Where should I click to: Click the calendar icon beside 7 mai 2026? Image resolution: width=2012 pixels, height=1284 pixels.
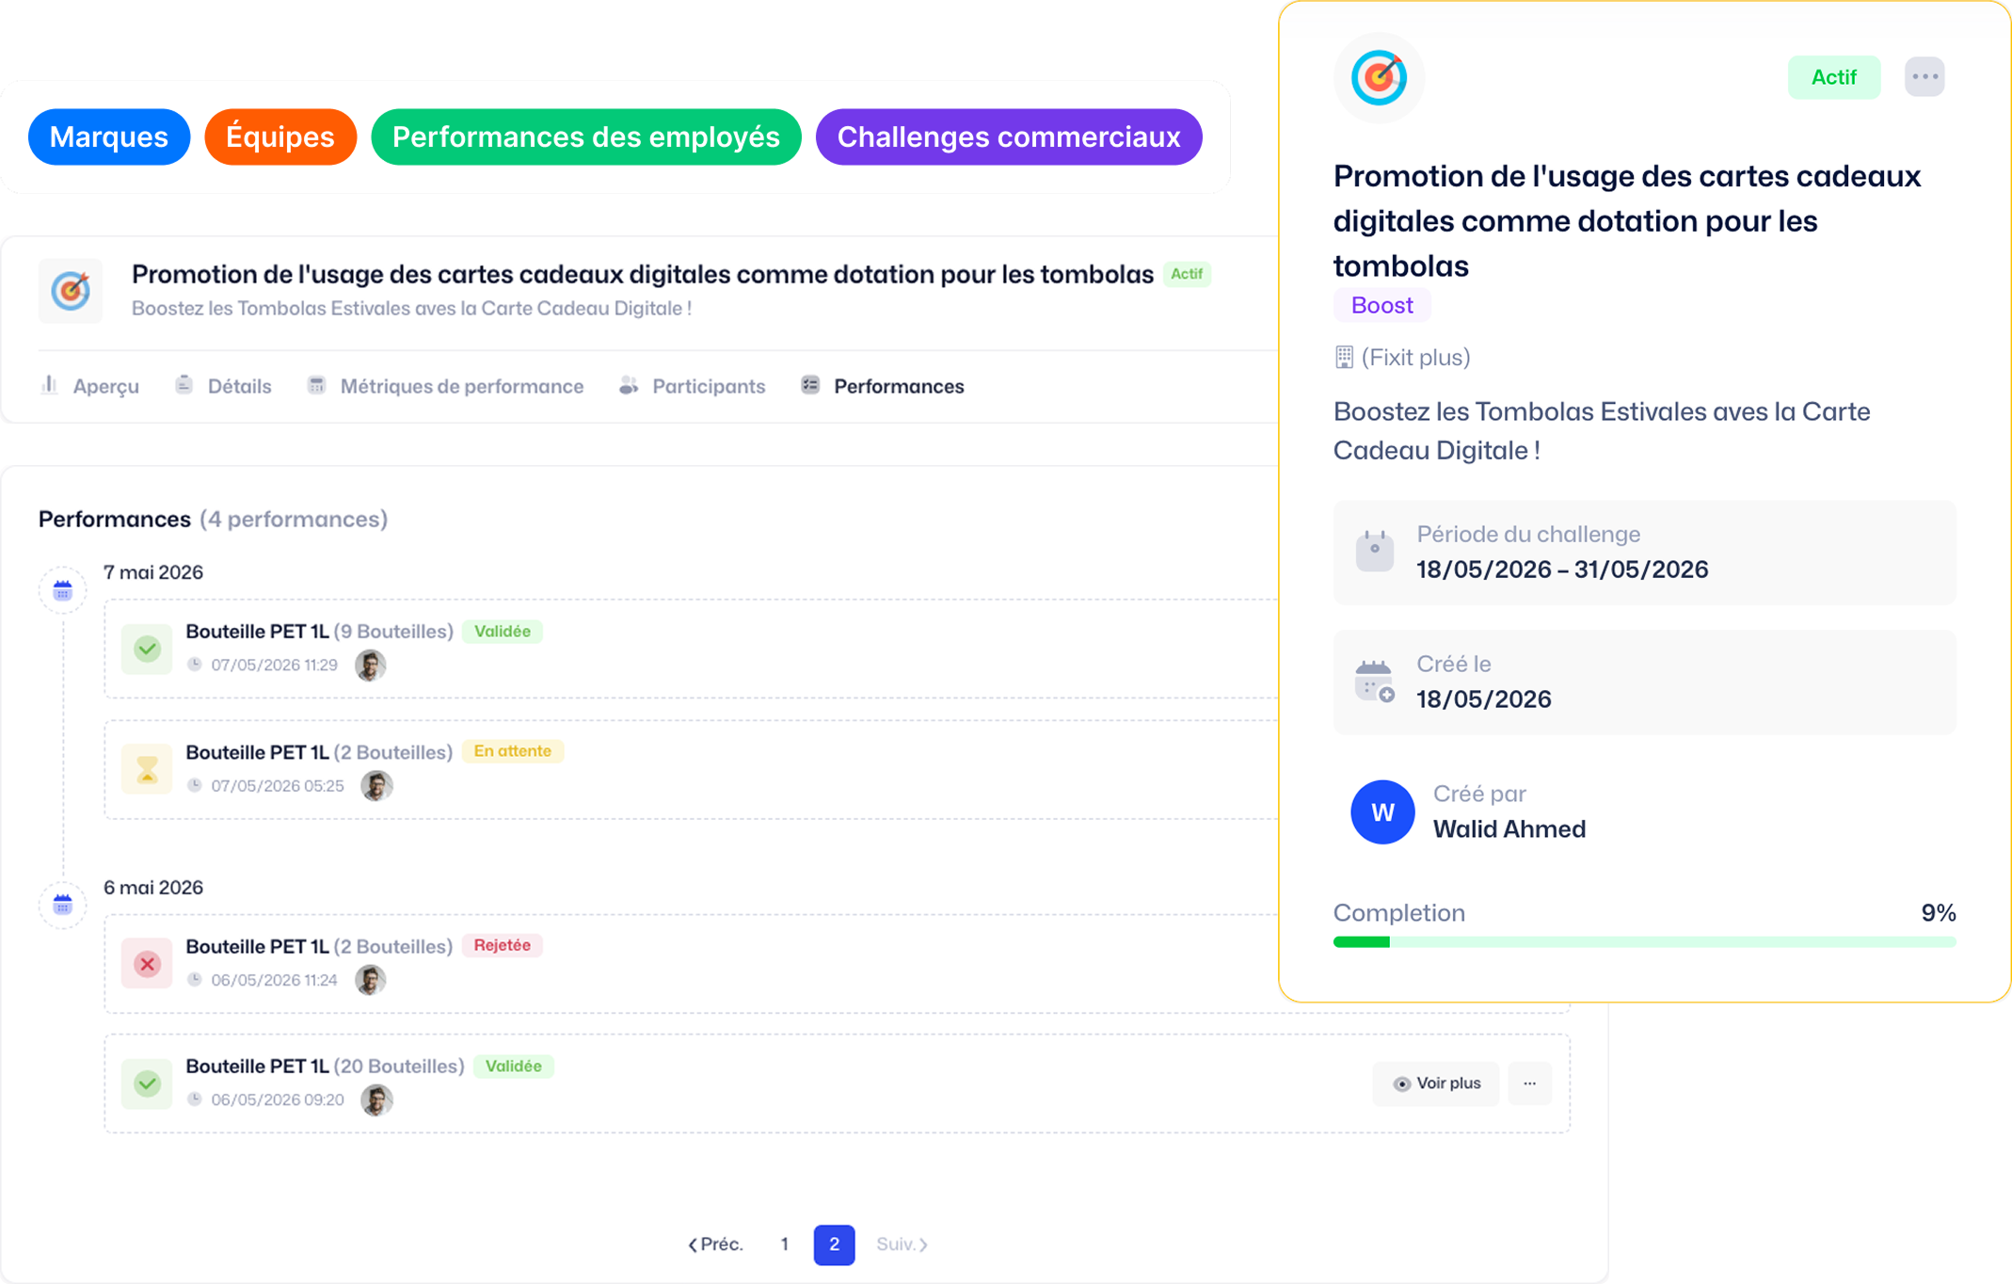coord(63,591)
